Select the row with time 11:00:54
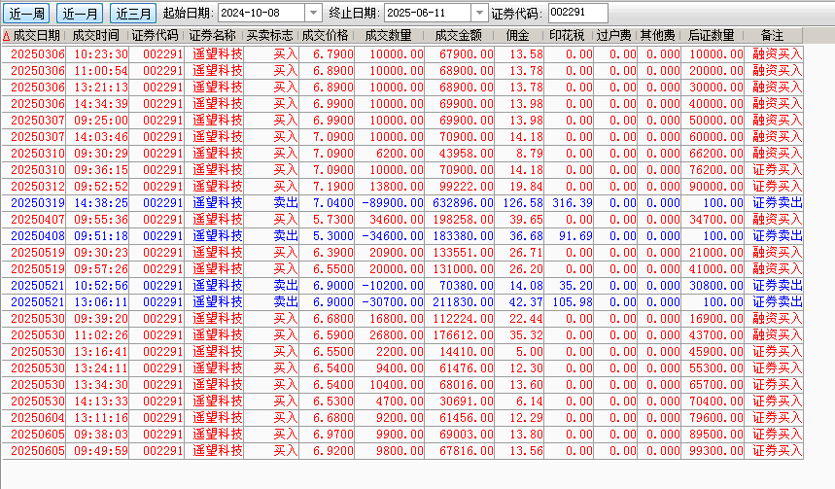Viewport: 835px width, 489px height. (x=402, y=71)
